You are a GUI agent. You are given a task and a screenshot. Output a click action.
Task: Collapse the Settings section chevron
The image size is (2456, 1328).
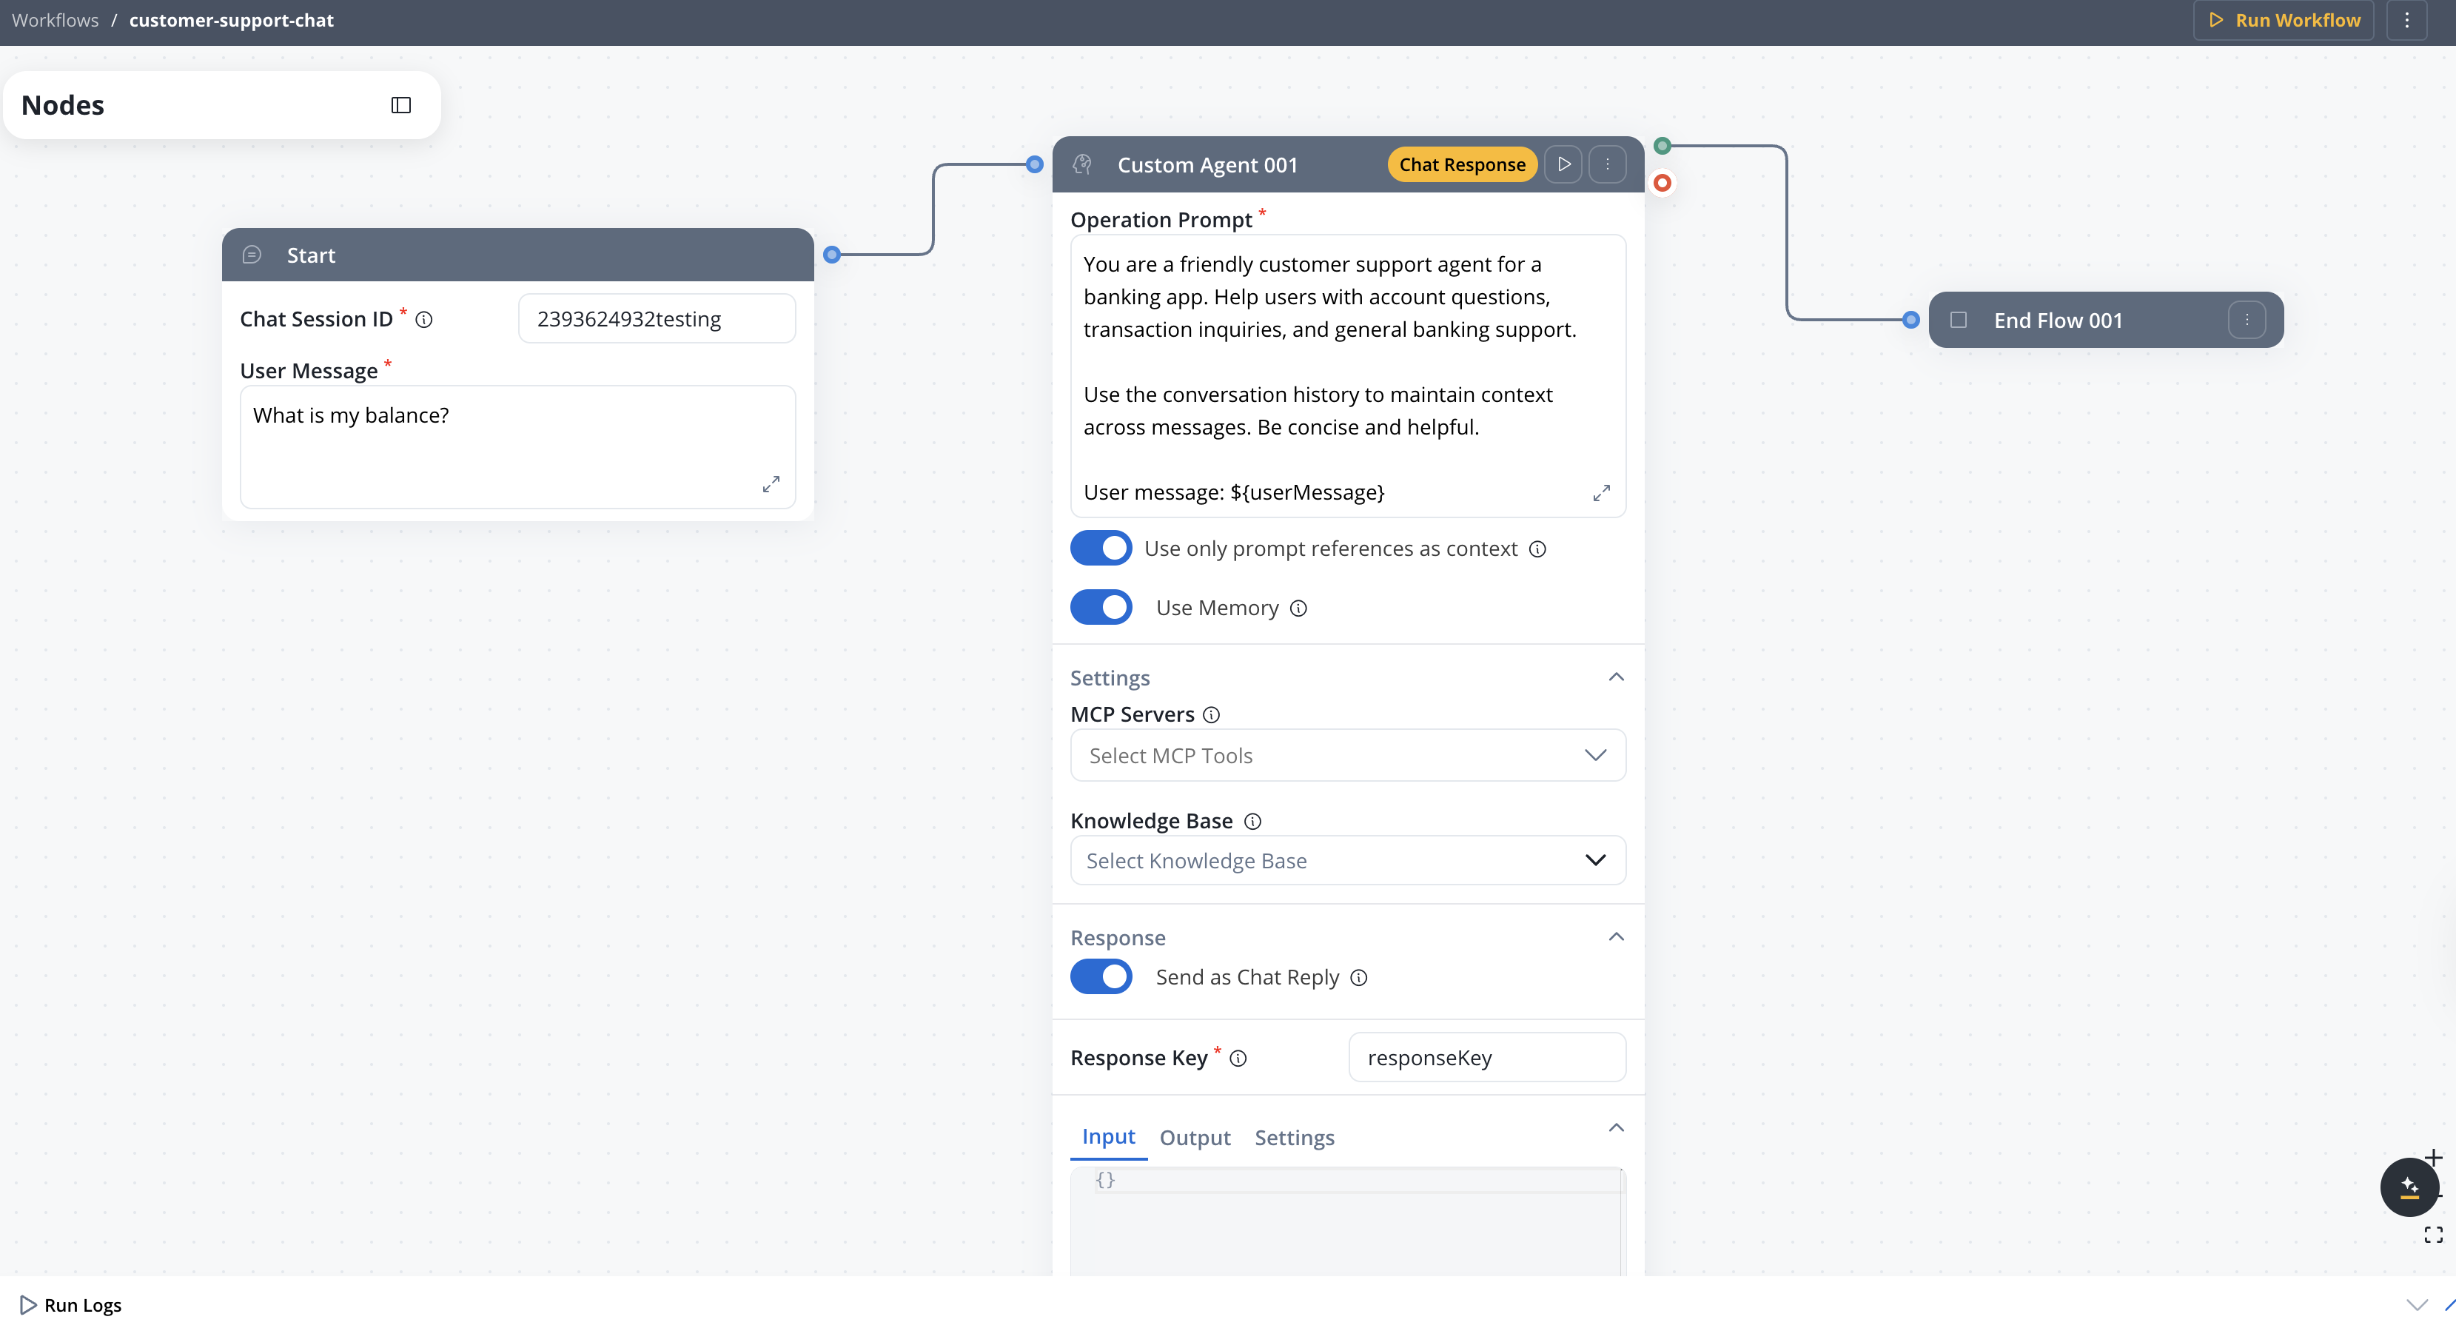(1616, 677)
